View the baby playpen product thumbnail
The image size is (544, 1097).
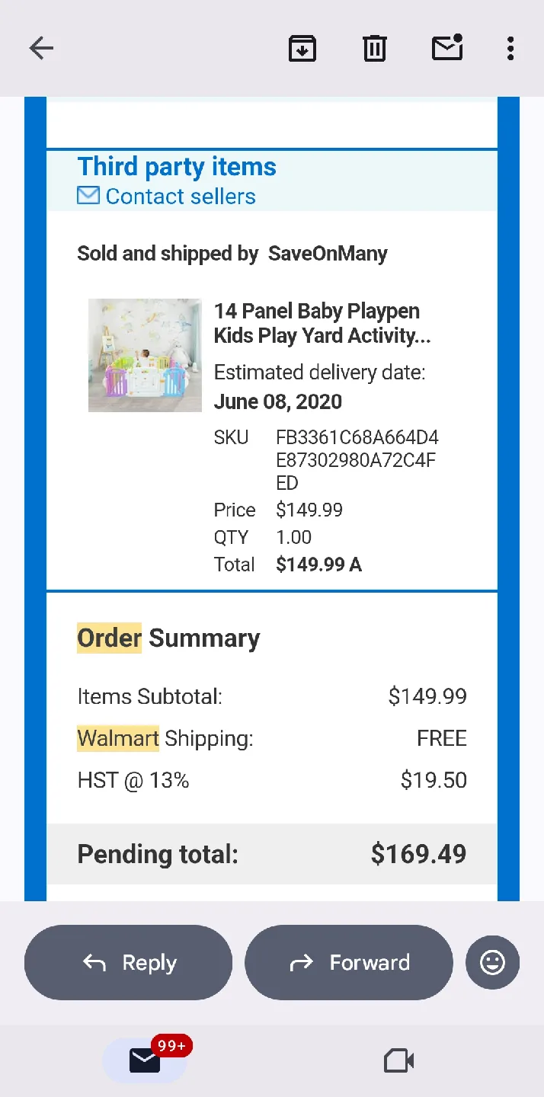click(x=145, y=355)
